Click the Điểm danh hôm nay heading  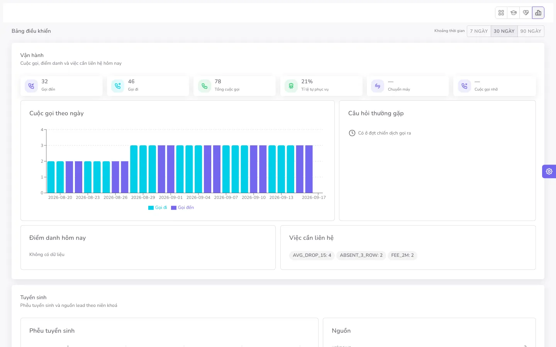coord(58,238)
